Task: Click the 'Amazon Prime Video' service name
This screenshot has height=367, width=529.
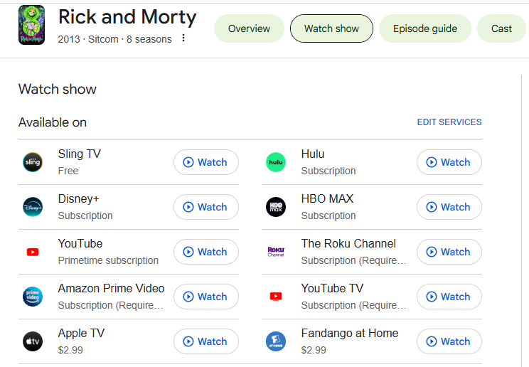Action: pyautogui.click(x=111, y=288)
